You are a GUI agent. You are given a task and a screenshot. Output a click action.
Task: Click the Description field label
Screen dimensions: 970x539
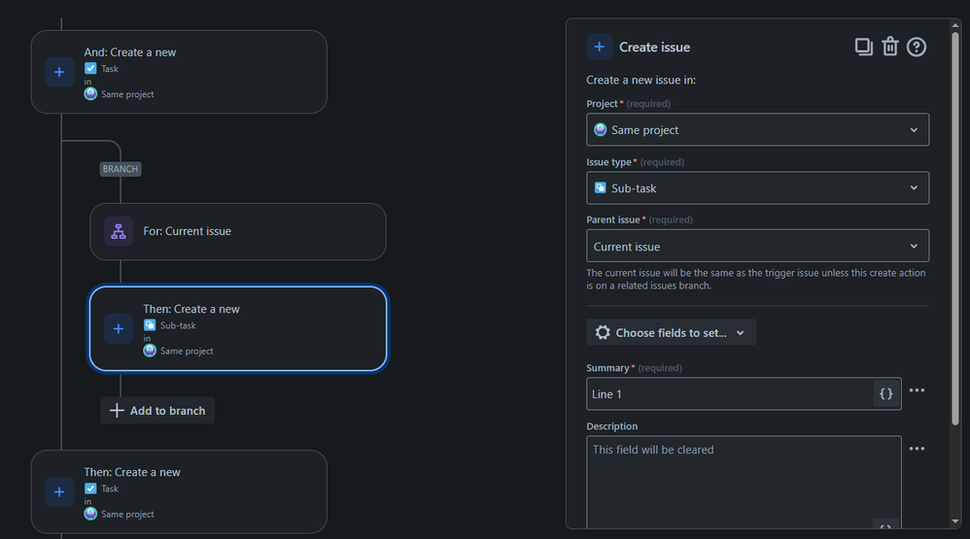[611, 426]
